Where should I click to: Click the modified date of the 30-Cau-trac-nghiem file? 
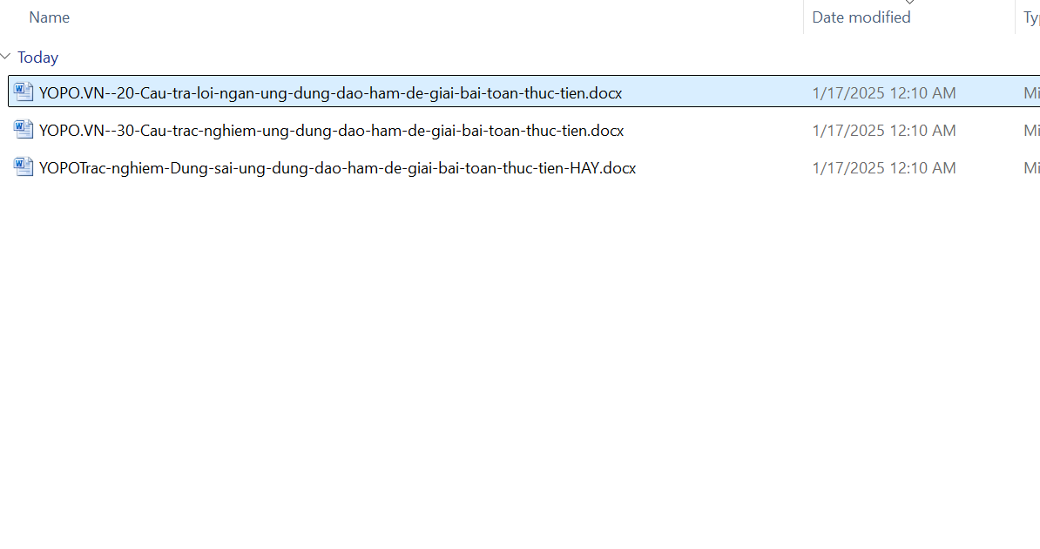[x=883, y=131]
